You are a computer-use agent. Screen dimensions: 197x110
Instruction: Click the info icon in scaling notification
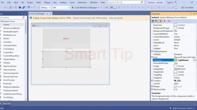(31, 18)
